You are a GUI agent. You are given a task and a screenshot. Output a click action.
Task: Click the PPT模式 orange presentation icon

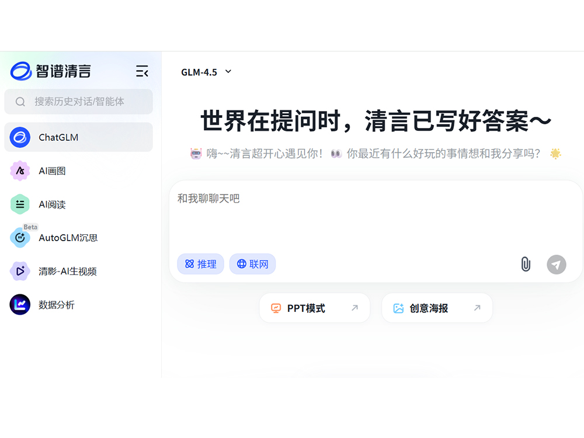(276, 308)
